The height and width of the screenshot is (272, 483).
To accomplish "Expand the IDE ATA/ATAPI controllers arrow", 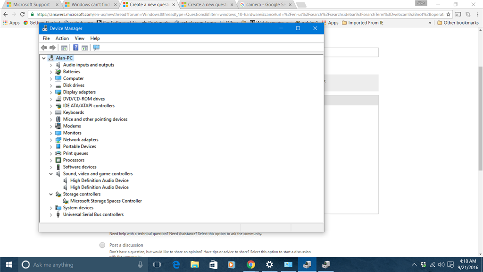I will [x=51, y=106].
